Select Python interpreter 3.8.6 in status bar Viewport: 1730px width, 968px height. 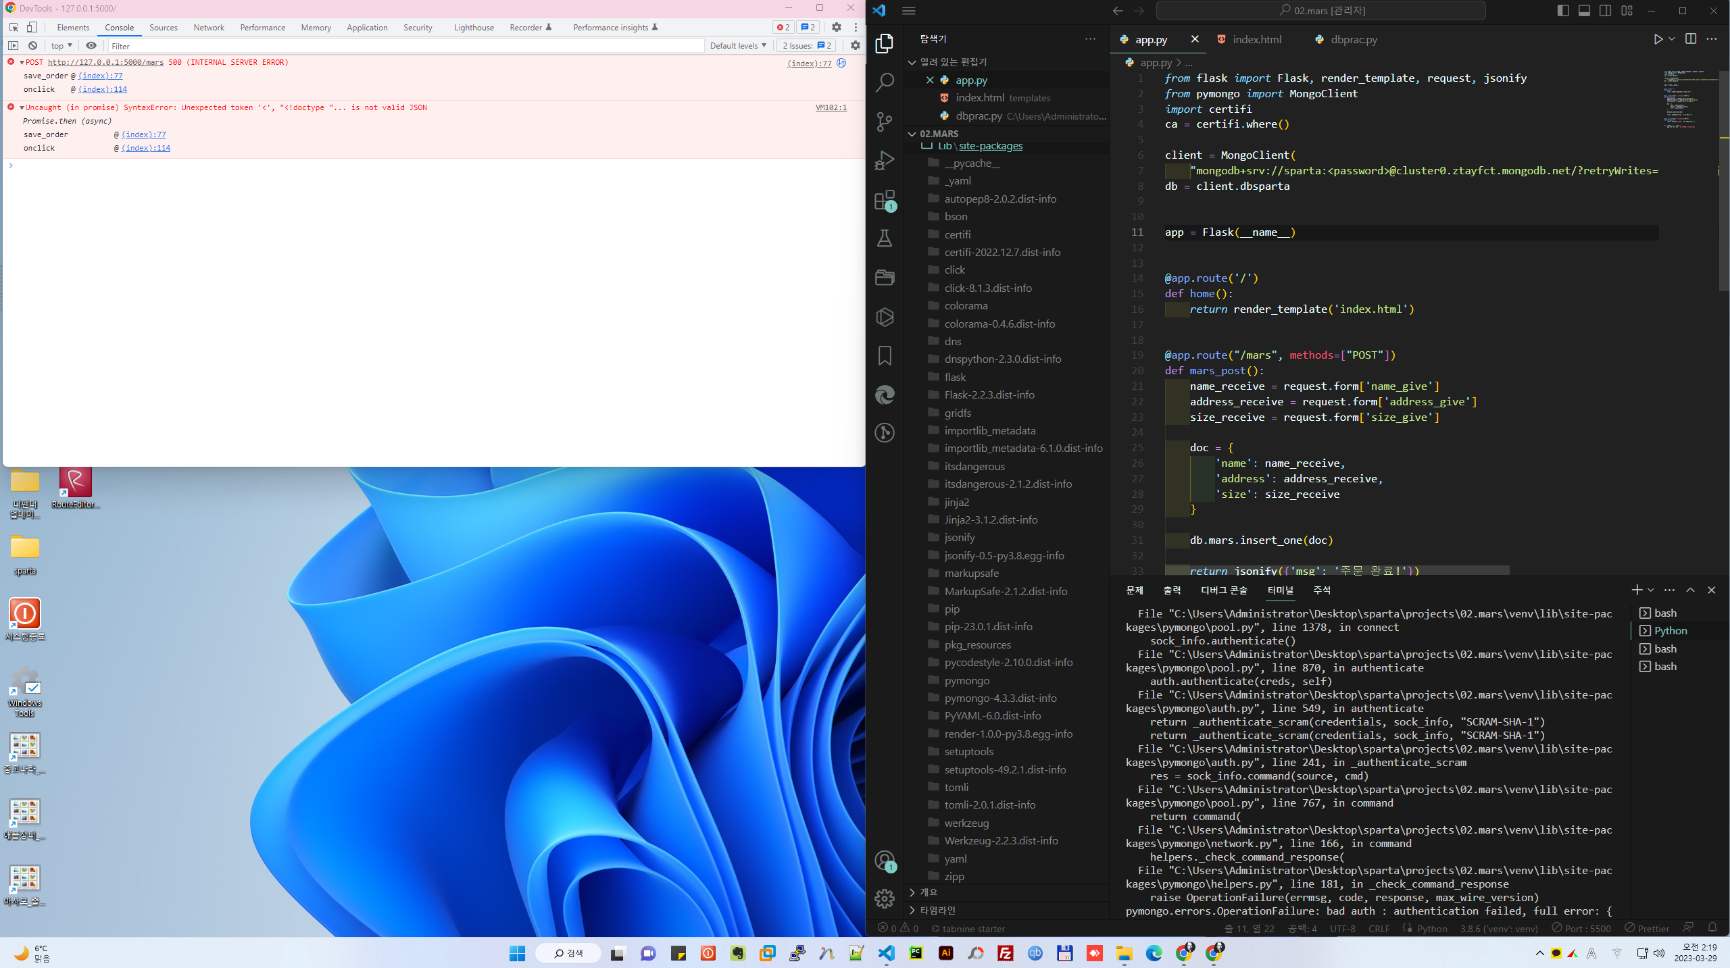[x=1499, y=929]
